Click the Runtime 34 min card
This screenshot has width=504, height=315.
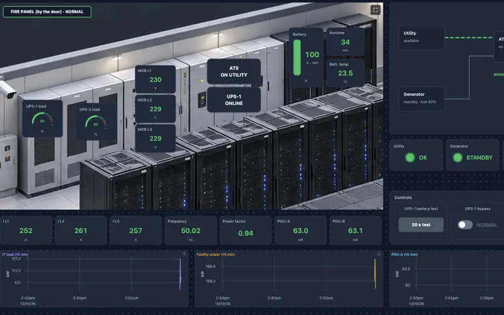coord(345,42)
